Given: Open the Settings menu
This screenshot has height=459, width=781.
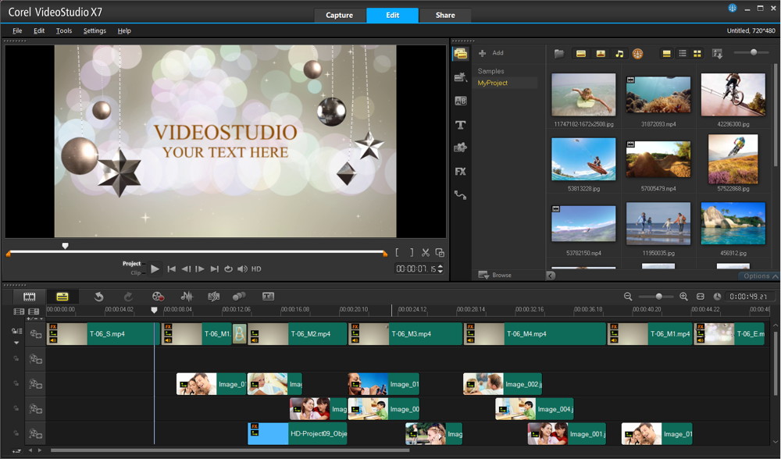Looking at the screenshot, I should click(x=95, y=31).
